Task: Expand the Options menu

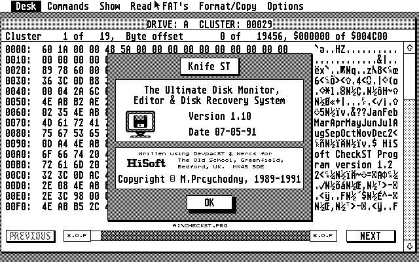Action: (x=285, y=7)
